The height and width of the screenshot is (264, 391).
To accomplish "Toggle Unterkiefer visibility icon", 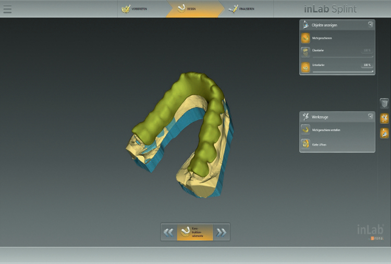I will [x=305, y=67].
